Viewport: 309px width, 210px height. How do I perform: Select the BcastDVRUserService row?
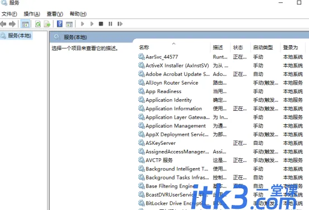coord(220,195)
